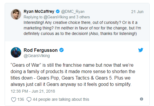
Task: Open Ryan McCaffrey's profile photo
Action: tap(16, 14)
